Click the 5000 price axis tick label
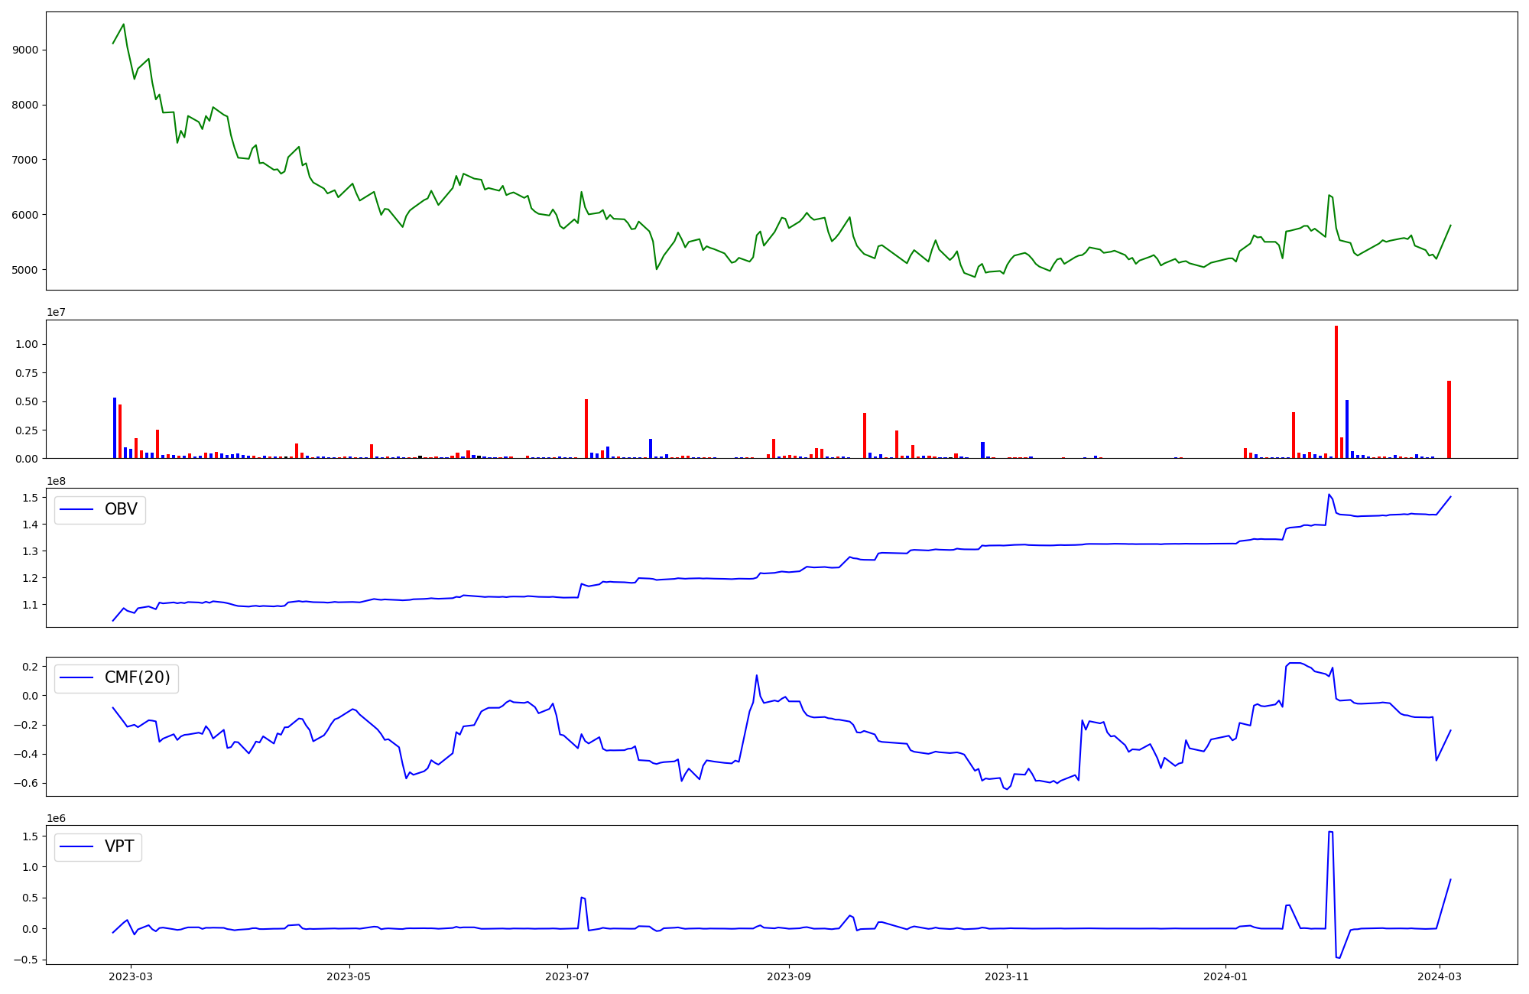Image resolution: width=1529 pixels, height=994 pixels. [25, 270]
